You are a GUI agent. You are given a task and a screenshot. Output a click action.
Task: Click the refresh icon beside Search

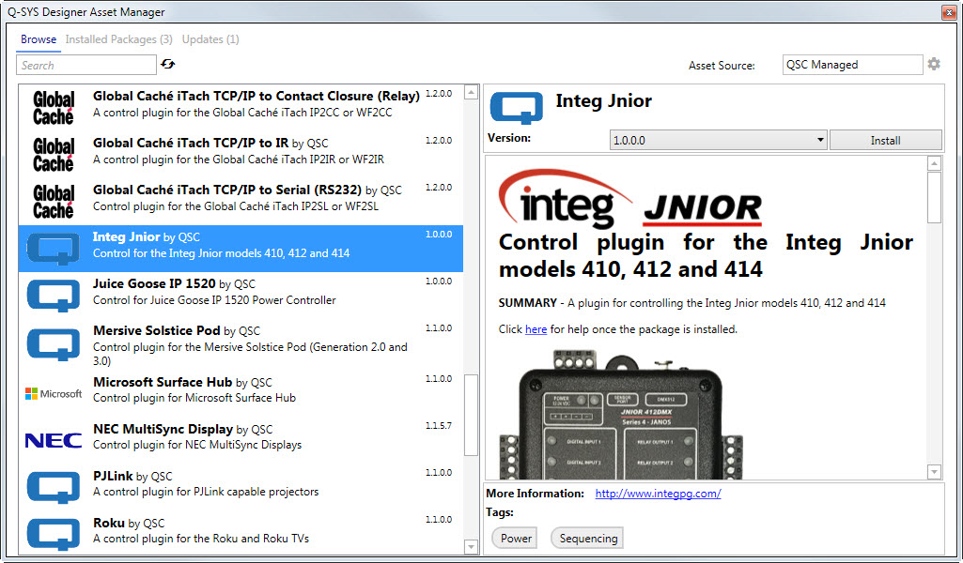167,64
